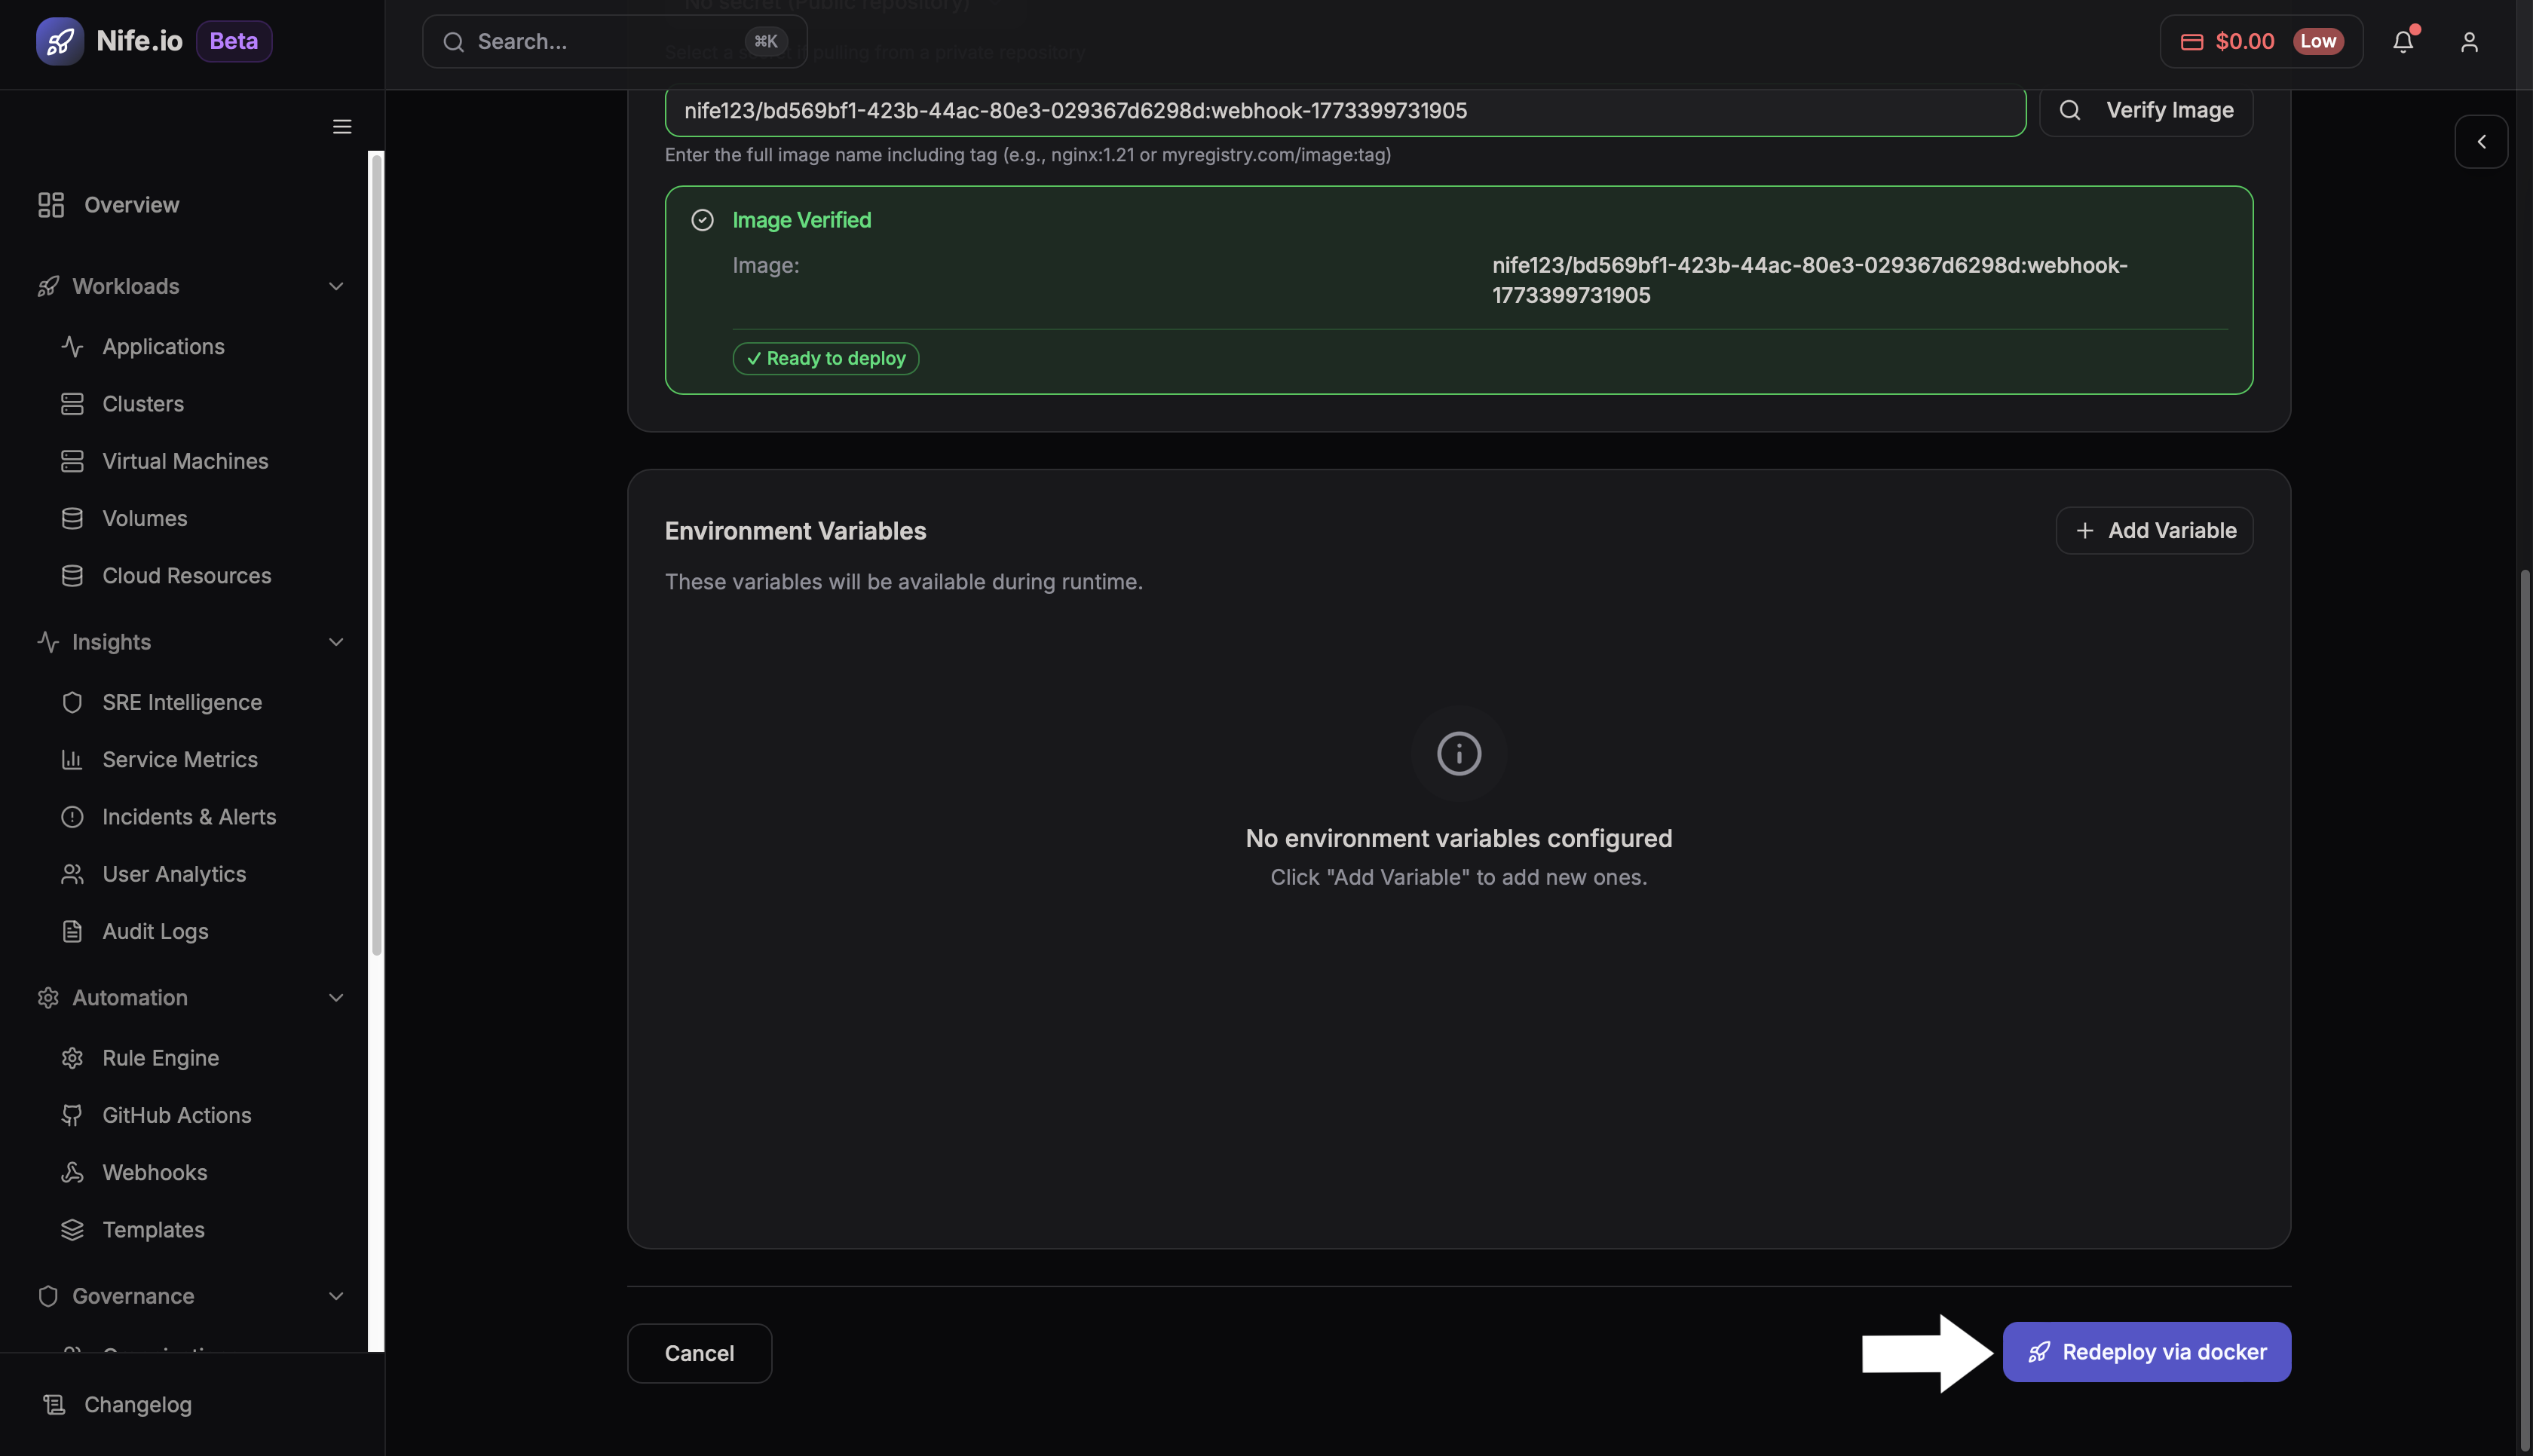Select the Rule Engine item

[160, 1057]
